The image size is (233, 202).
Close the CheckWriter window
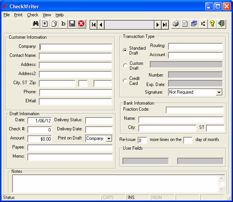click(x=227, y=6)
